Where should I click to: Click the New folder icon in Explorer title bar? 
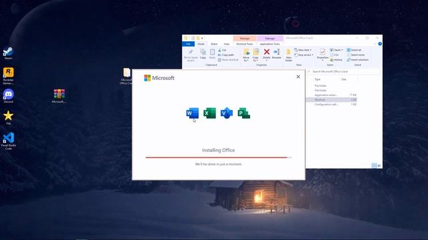[198, 38]
